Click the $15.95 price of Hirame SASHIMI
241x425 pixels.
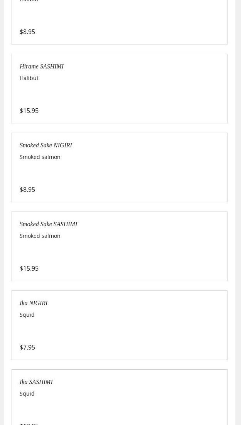pos(29,111)
